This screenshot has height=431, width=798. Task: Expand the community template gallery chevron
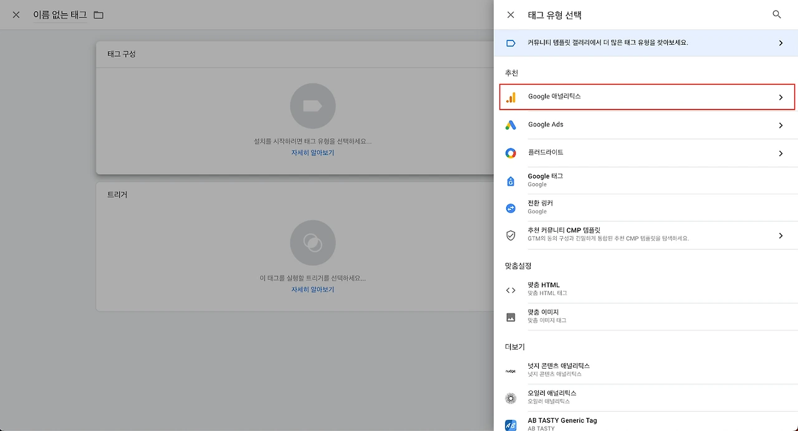pos(781,43)
